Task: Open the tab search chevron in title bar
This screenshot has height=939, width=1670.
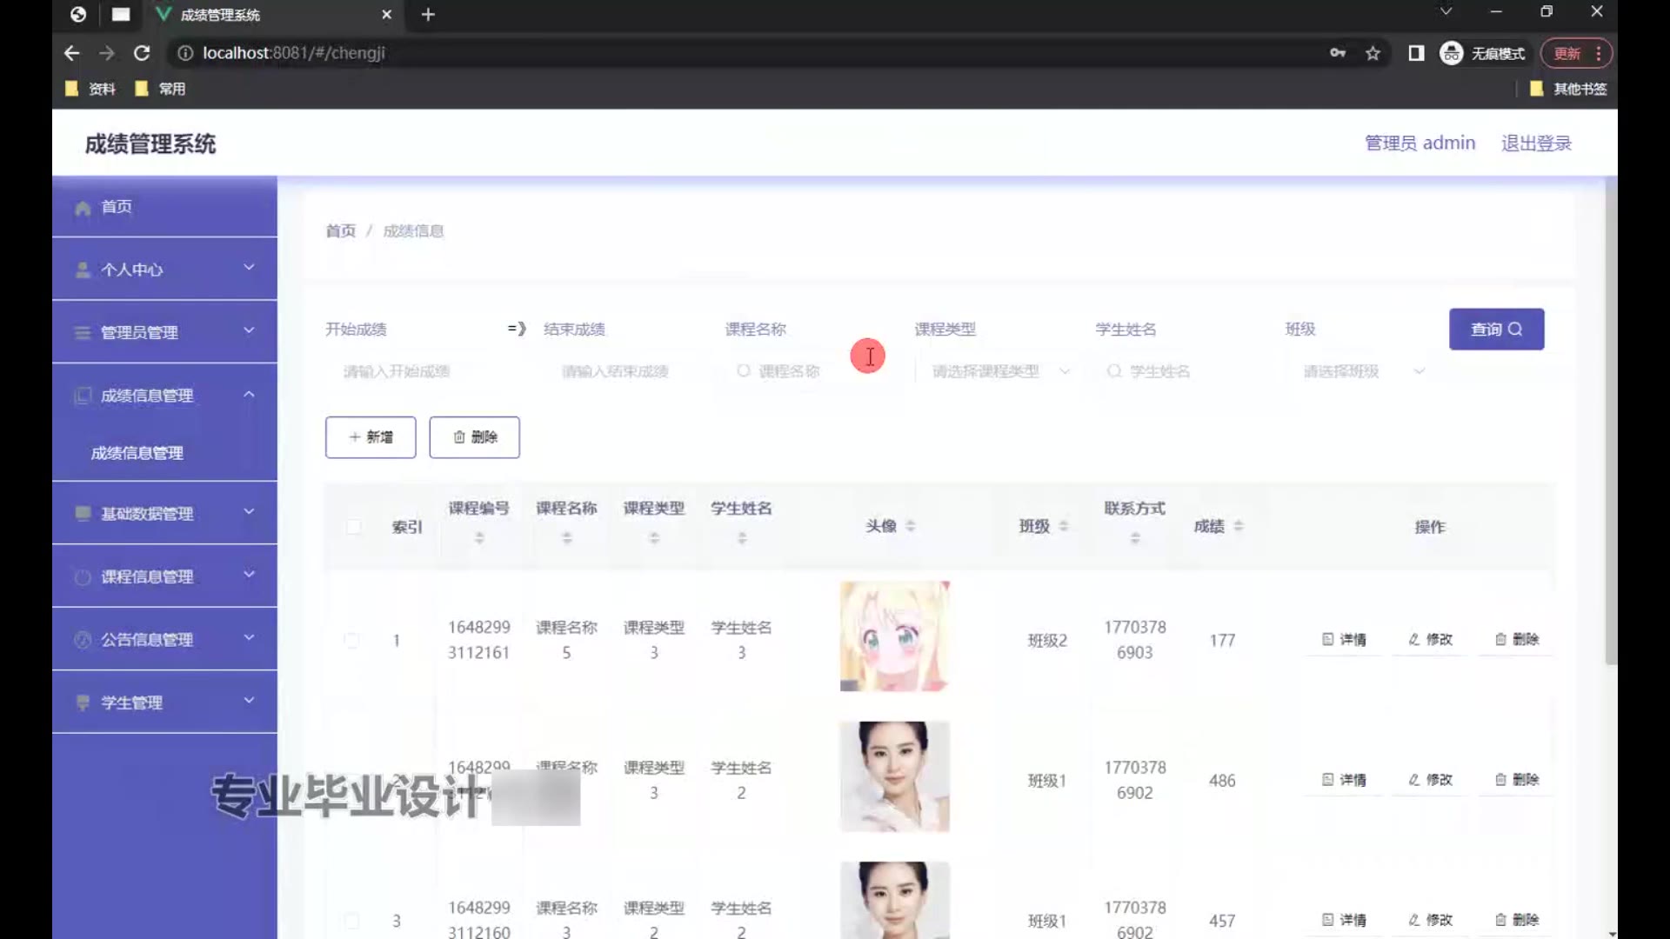Action: [1446, 11]
